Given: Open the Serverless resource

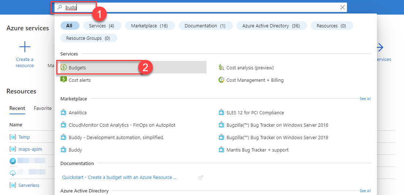Looking at the screenshot, I should coord(29,185).
